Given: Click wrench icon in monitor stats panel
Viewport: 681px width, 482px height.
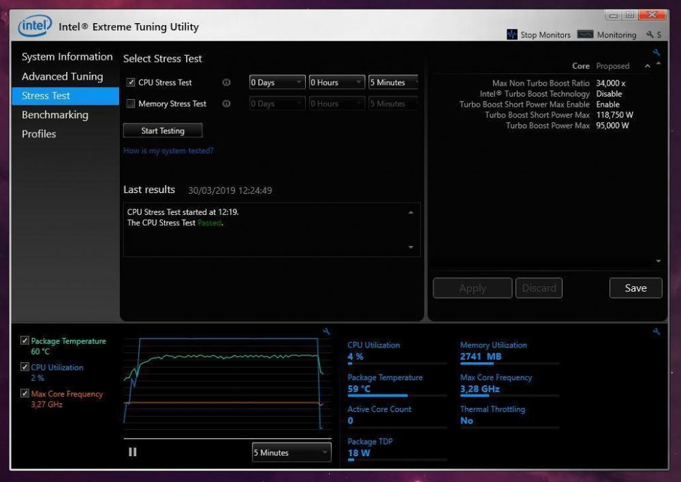Looking at the screenshot, I should tap(656, 332).
